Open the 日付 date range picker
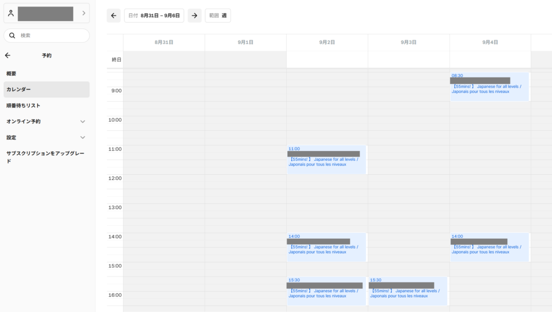Image resolution: width=552 pixels, height=312 pixels. [x=154, y=16]
